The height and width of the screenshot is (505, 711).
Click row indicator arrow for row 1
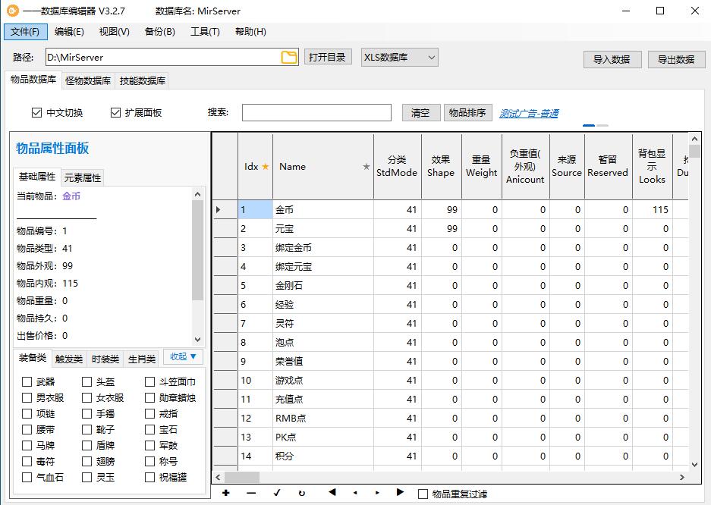(x=218, y=210)
